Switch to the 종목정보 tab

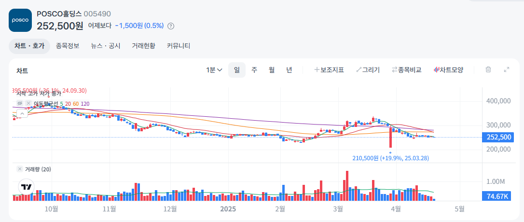tap(68, 46)
